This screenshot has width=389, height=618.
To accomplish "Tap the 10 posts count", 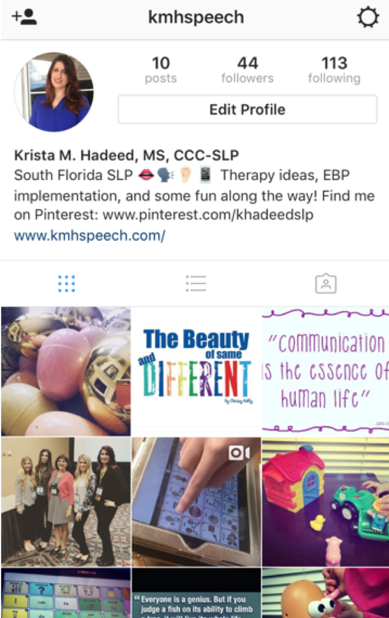I will (x=161, y=69).
